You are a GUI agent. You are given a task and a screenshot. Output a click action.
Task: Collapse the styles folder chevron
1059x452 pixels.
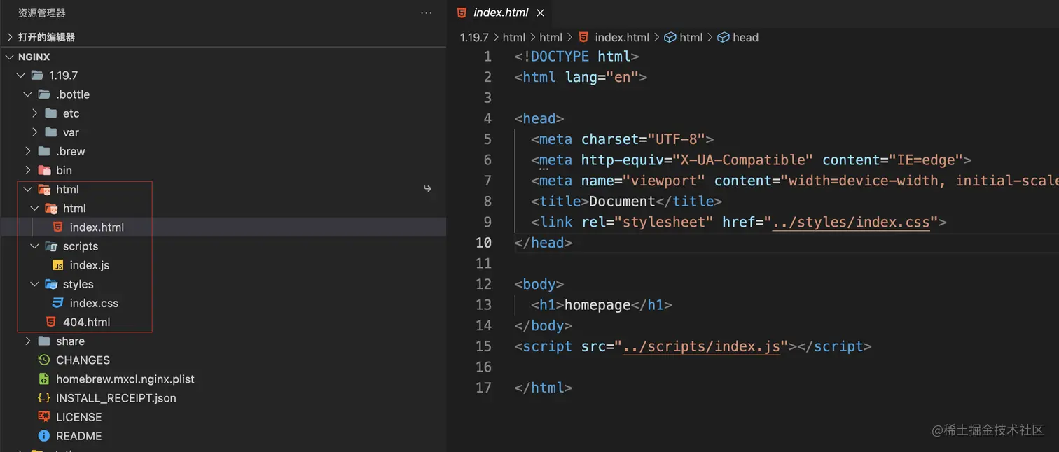pyautogui.click(x=35, y=284)
